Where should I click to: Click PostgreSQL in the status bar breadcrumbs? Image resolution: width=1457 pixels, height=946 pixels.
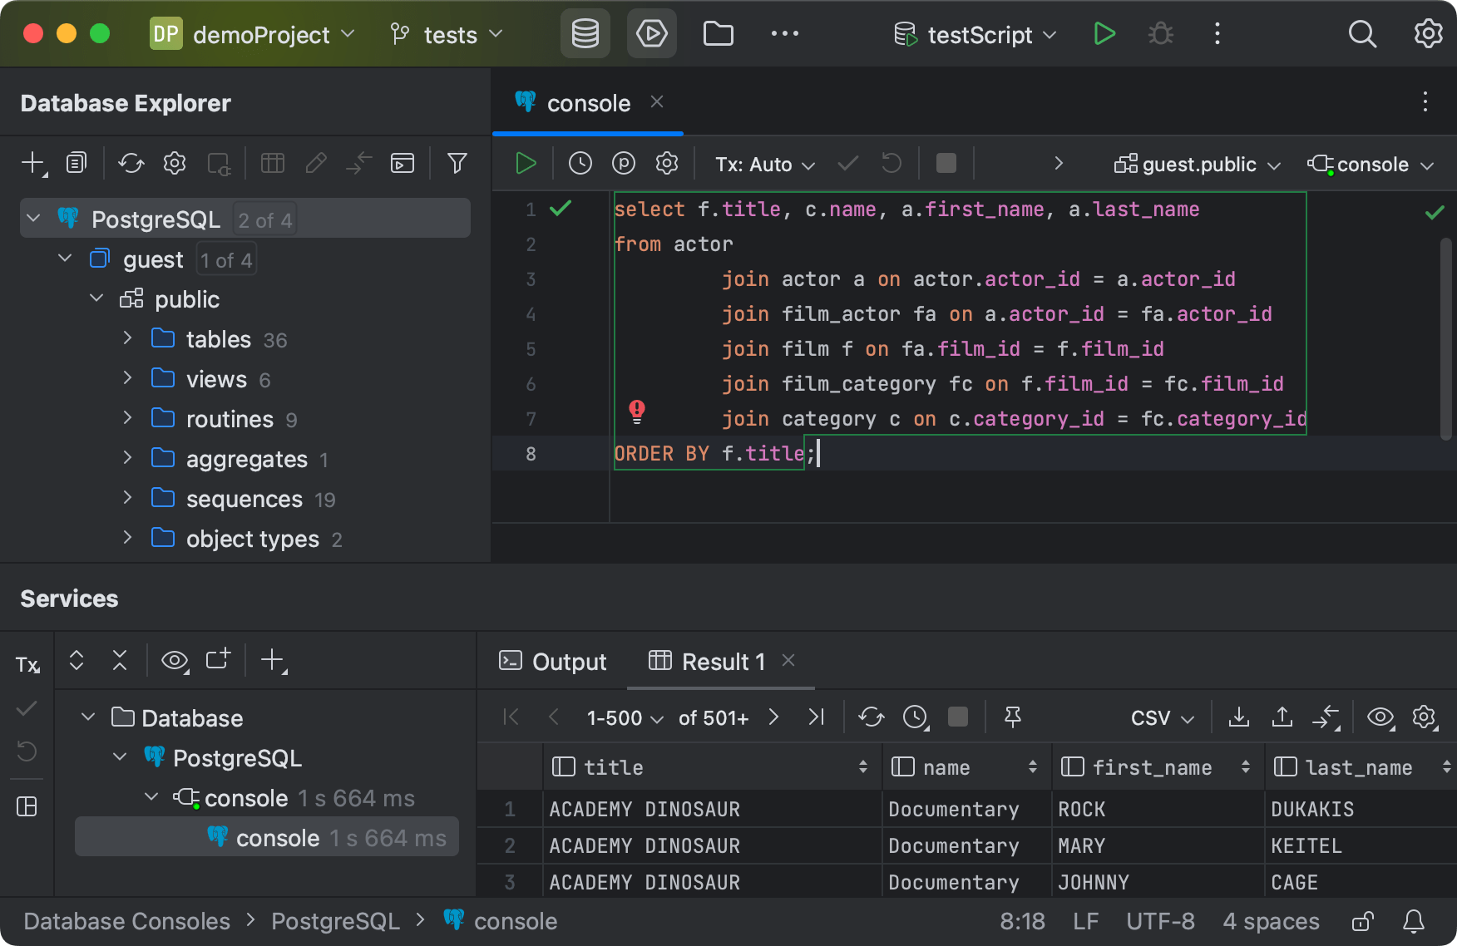(x=335, y=921)
